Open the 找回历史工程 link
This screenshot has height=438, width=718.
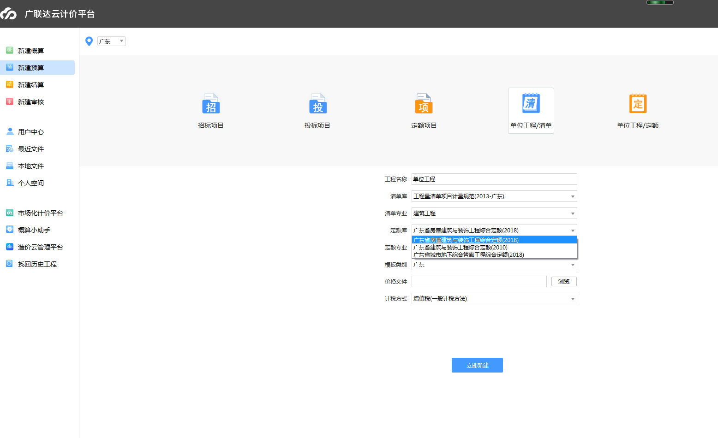click(37, 264)
